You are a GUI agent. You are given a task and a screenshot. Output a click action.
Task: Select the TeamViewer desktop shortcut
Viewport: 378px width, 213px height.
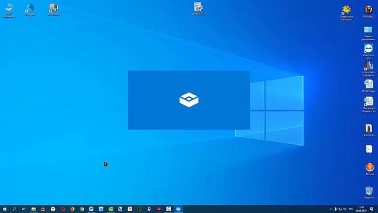368,51
